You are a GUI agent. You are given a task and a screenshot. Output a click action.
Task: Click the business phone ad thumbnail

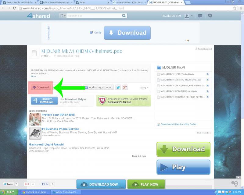35,133
